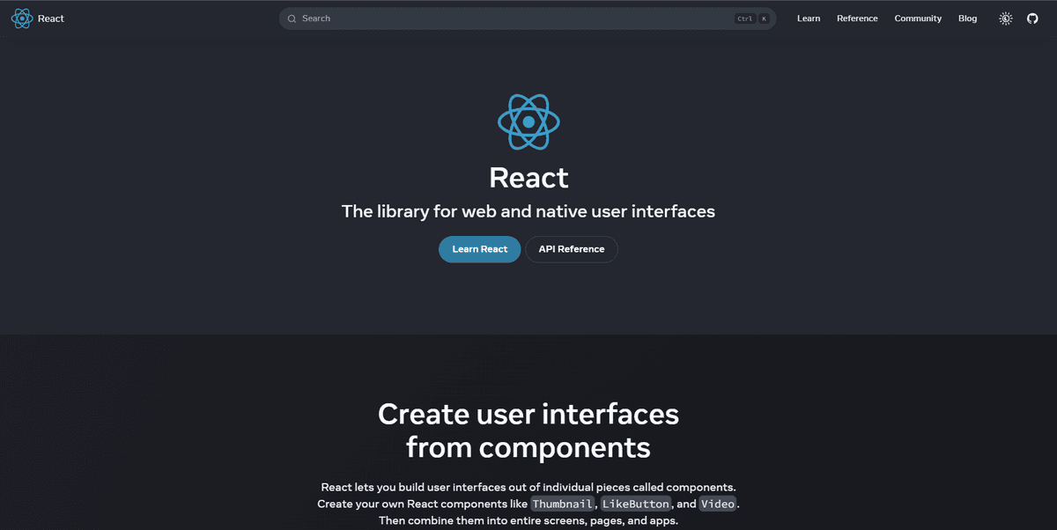
Task: Click 'Create user interfaces from components' heading
Action: (x=528, y=431)
